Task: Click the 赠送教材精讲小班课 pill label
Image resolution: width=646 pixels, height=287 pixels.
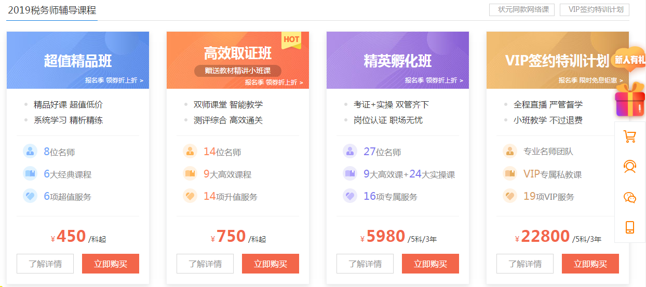Action: 237,71
